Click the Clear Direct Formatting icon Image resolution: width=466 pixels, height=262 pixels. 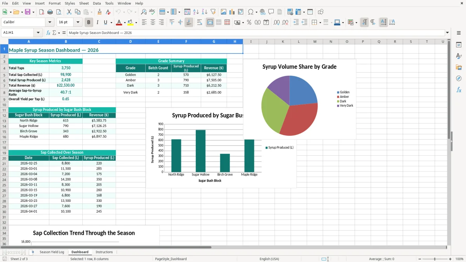108,12
